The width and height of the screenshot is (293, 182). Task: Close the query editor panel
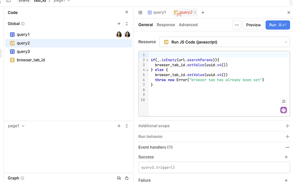pos(288,12)
